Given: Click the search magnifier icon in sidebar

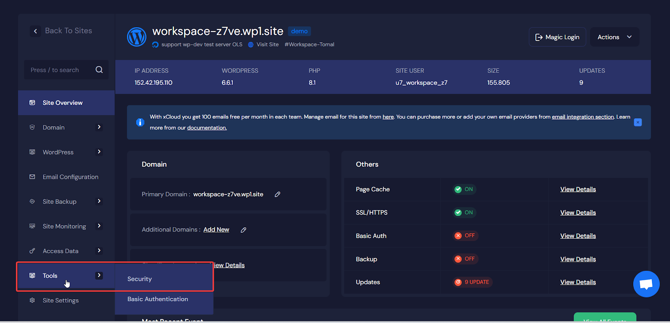Looking at the screenshot, I should click(x=99, y=70).
